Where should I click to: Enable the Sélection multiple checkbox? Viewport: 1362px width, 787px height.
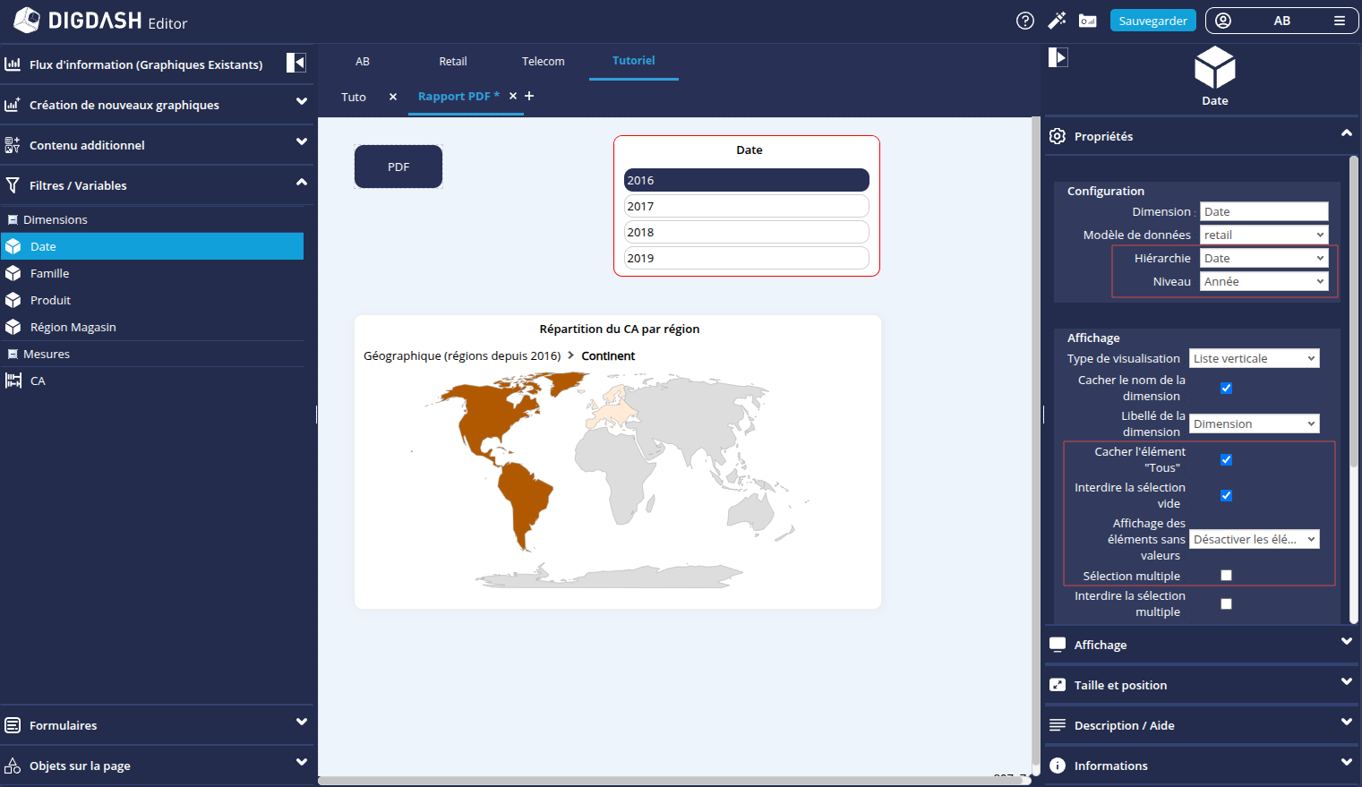coord(1226,576)
